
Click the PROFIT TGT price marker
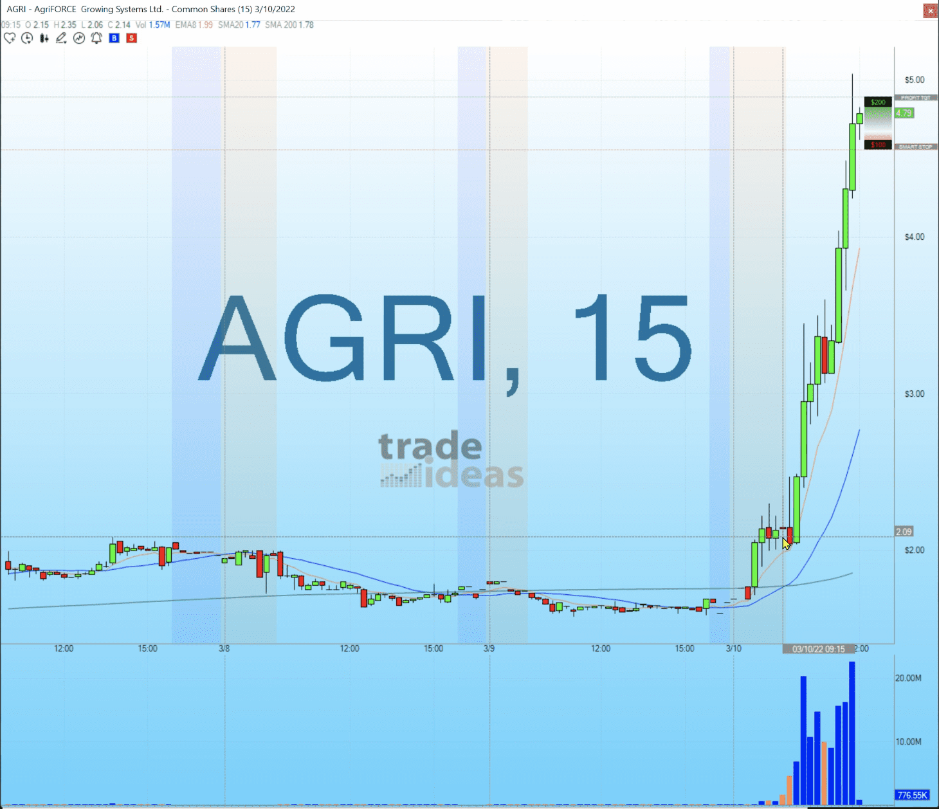(916, 98)
